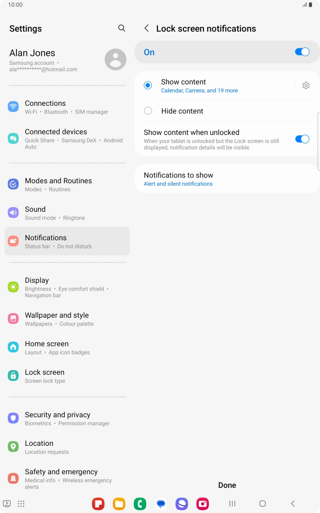The width and height of the screenshot is (320, 513).
Task: Tap the recent apps navigation button
Action: tap(232, 503)
